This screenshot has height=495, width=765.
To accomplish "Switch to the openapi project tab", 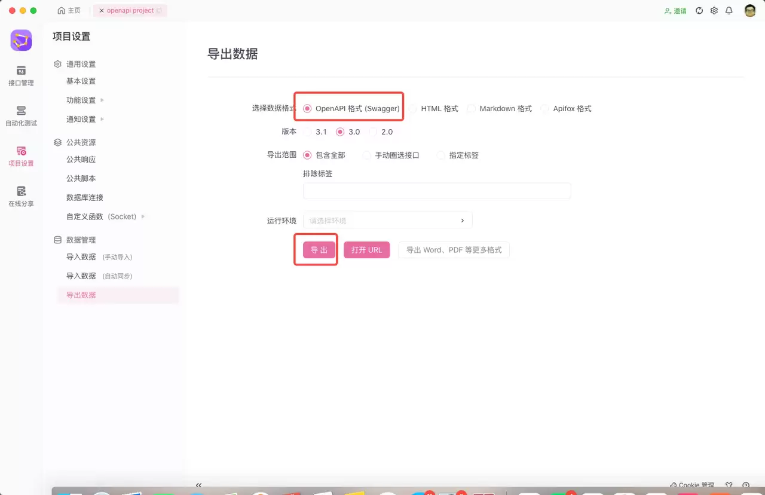I will (130, 11).
